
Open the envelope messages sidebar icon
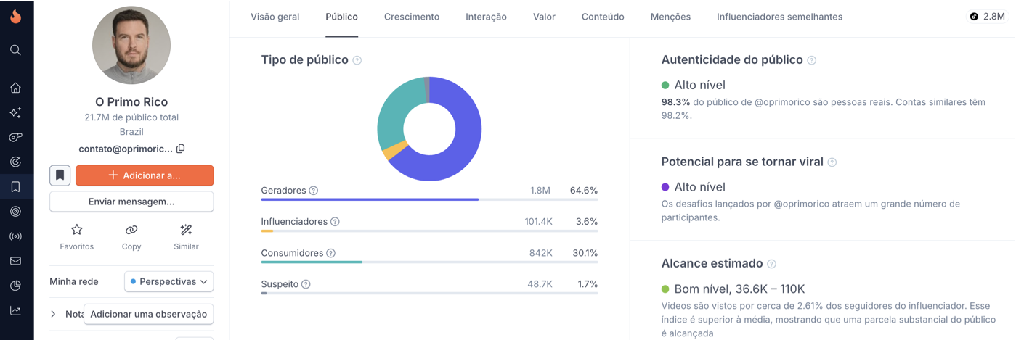point(15,261)
